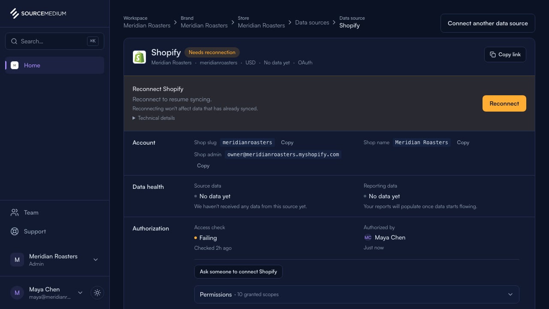Viewport: 549px width, 309px height.
Task: Click Checked 2h ago text
Action: (213, 248)
